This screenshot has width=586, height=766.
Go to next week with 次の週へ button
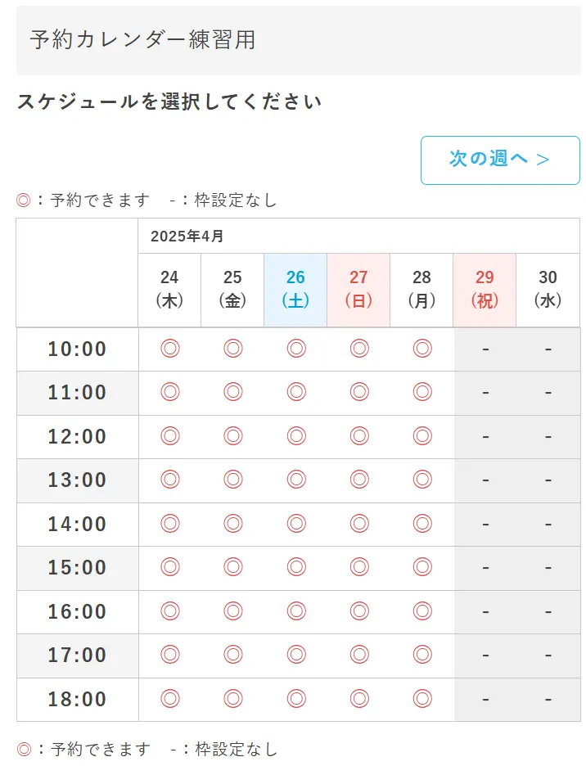(500, 160)
